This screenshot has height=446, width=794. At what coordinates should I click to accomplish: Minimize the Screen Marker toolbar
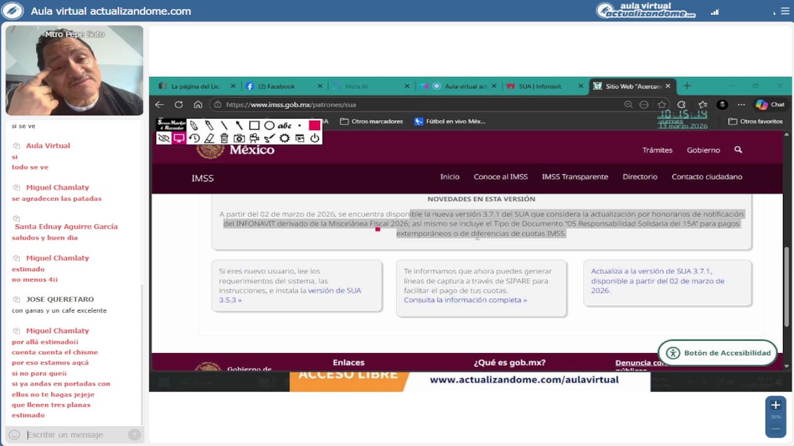click(x=300, y=138)
